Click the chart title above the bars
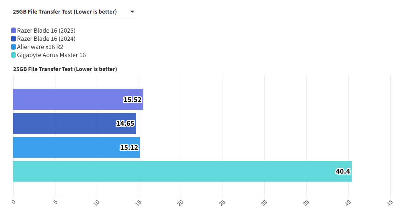Image resolution: width=400 pixels, height=212 pixels. coord(65,69)
